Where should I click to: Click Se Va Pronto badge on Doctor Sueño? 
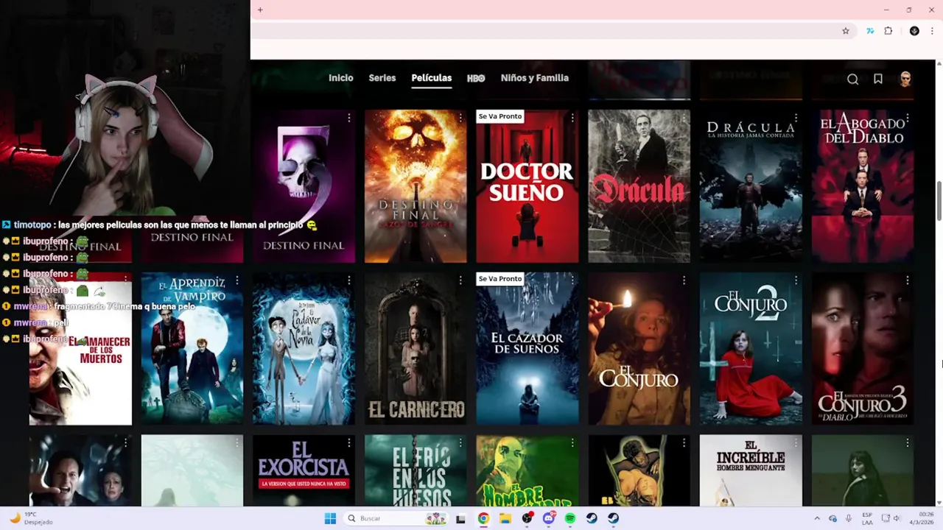coord(500,116)
